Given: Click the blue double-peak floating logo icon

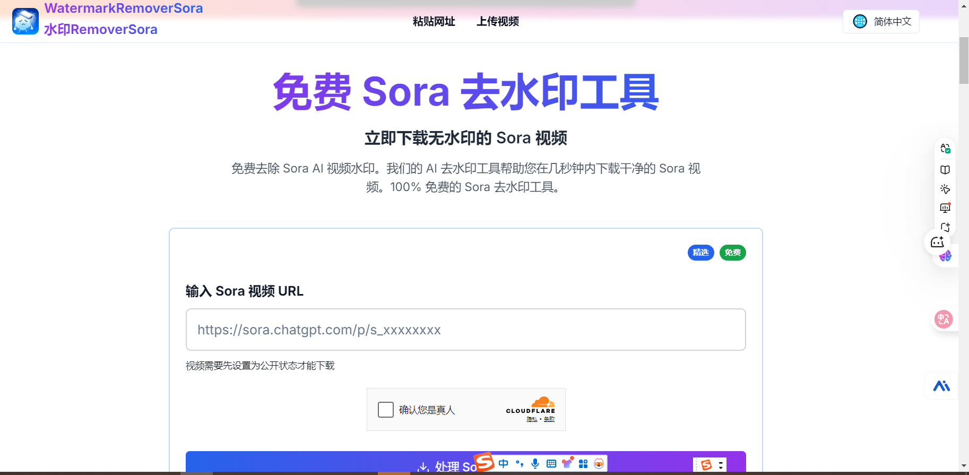Looking at the screenshot, I should [941, 386].
